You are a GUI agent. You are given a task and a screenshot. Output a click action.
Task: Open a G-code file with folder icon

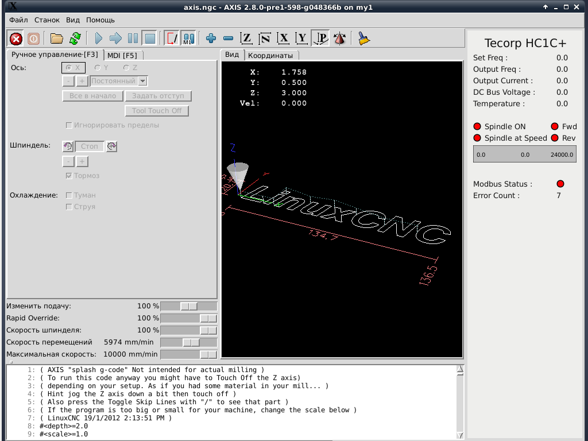coord(56,38)
